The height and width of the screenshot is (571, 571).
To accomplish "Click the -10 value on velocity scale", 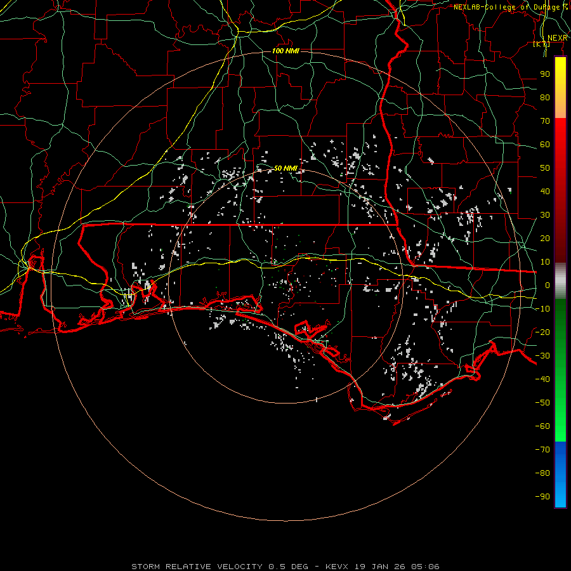I will coord(542,309).
